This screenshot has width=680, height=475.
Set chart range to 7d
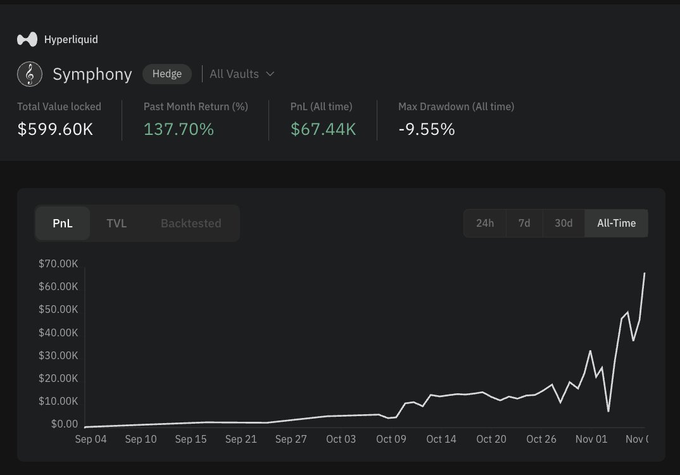click(x=524, y=224)
